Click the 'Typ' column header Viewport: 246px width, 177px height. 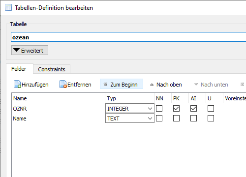129,98
